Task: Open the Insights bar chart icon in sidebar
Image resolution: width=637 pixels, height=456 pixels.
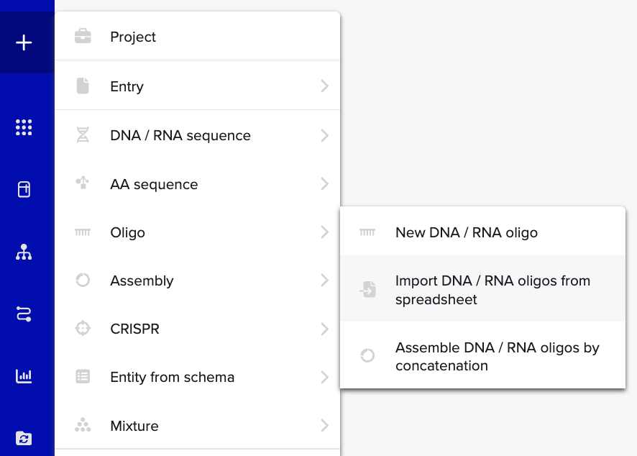Action: coord(24,375)
